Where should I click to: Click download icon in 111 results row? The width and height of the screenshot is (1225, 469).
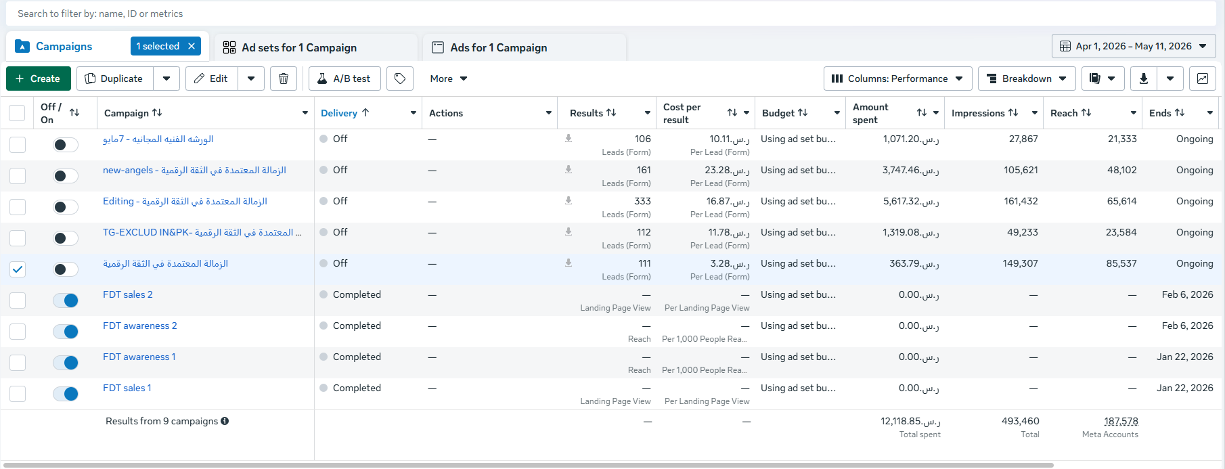tap(569, 263)
